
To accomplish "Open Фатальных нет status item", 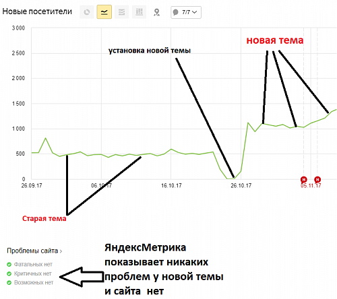I will [33, 265].
